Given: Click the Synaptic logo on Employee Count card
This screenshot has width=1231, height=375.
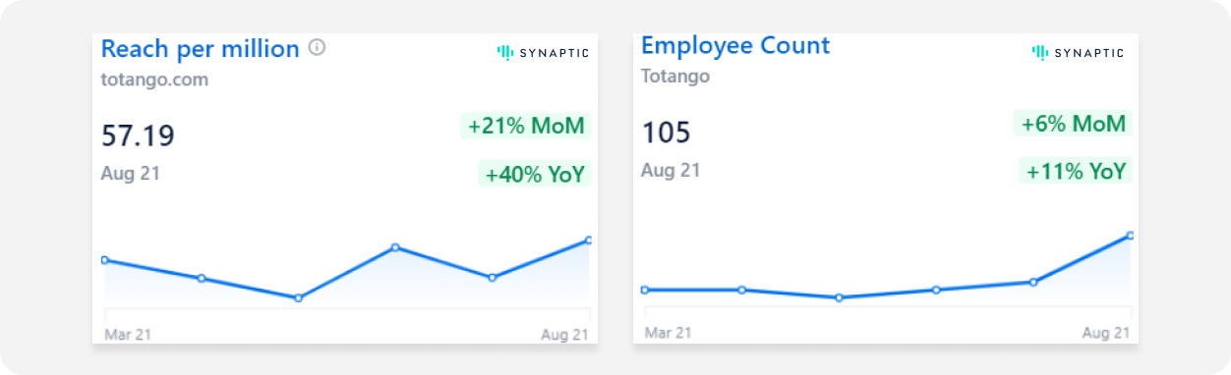Looking at the screenshot, I should 1078,52.
